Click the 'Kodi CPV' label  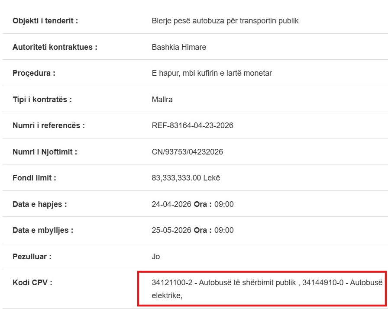point(32,283)
